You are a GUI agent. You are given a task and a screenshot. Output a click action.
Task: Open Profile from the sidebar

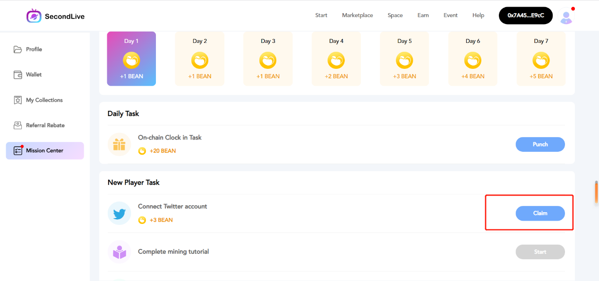tap(34, 50)
